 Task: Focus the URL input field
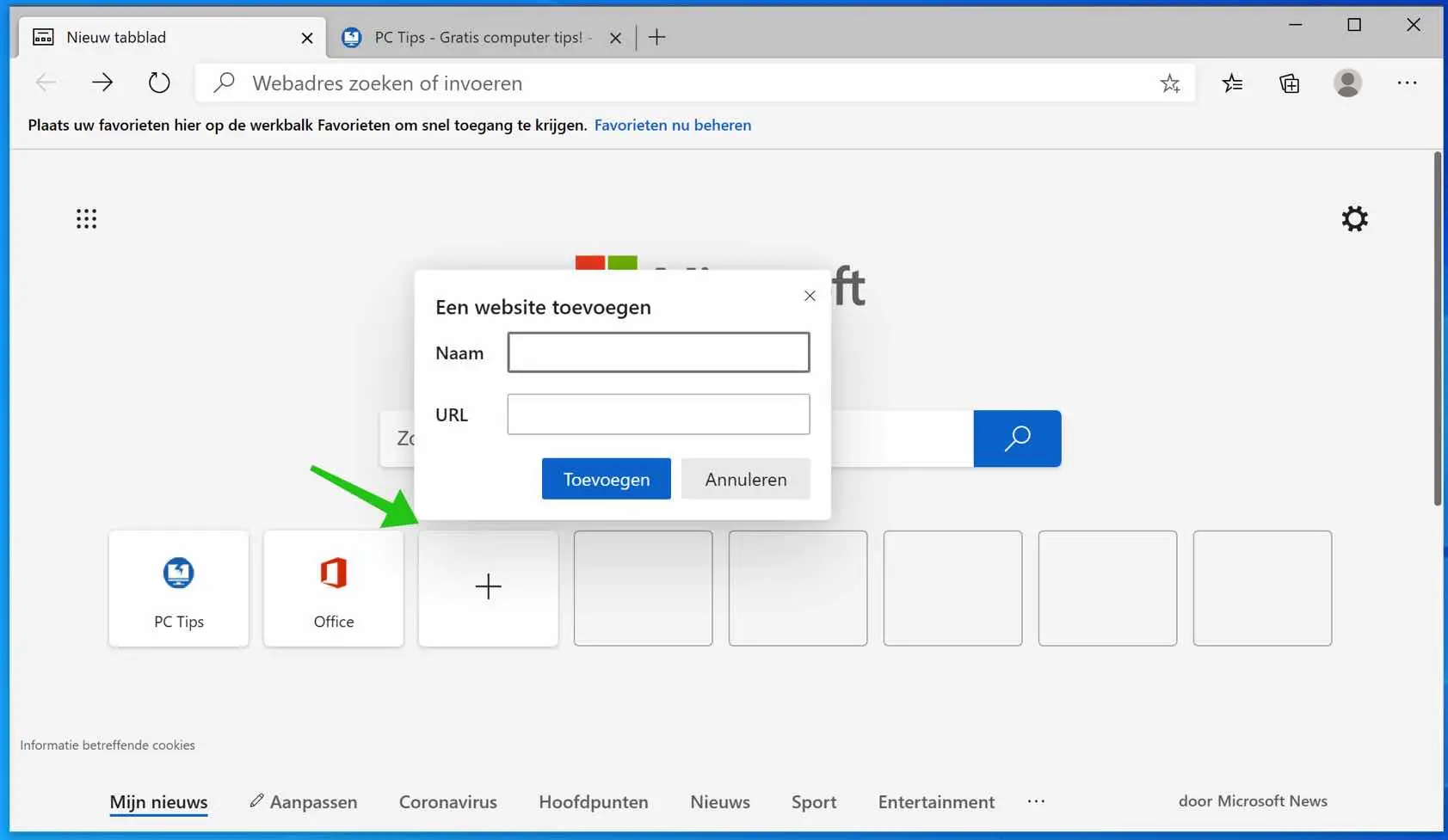(658, 414)
